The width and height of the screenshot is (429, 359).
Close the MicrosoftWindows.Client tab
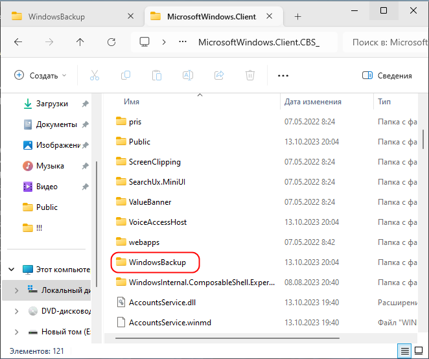(269, 16)
